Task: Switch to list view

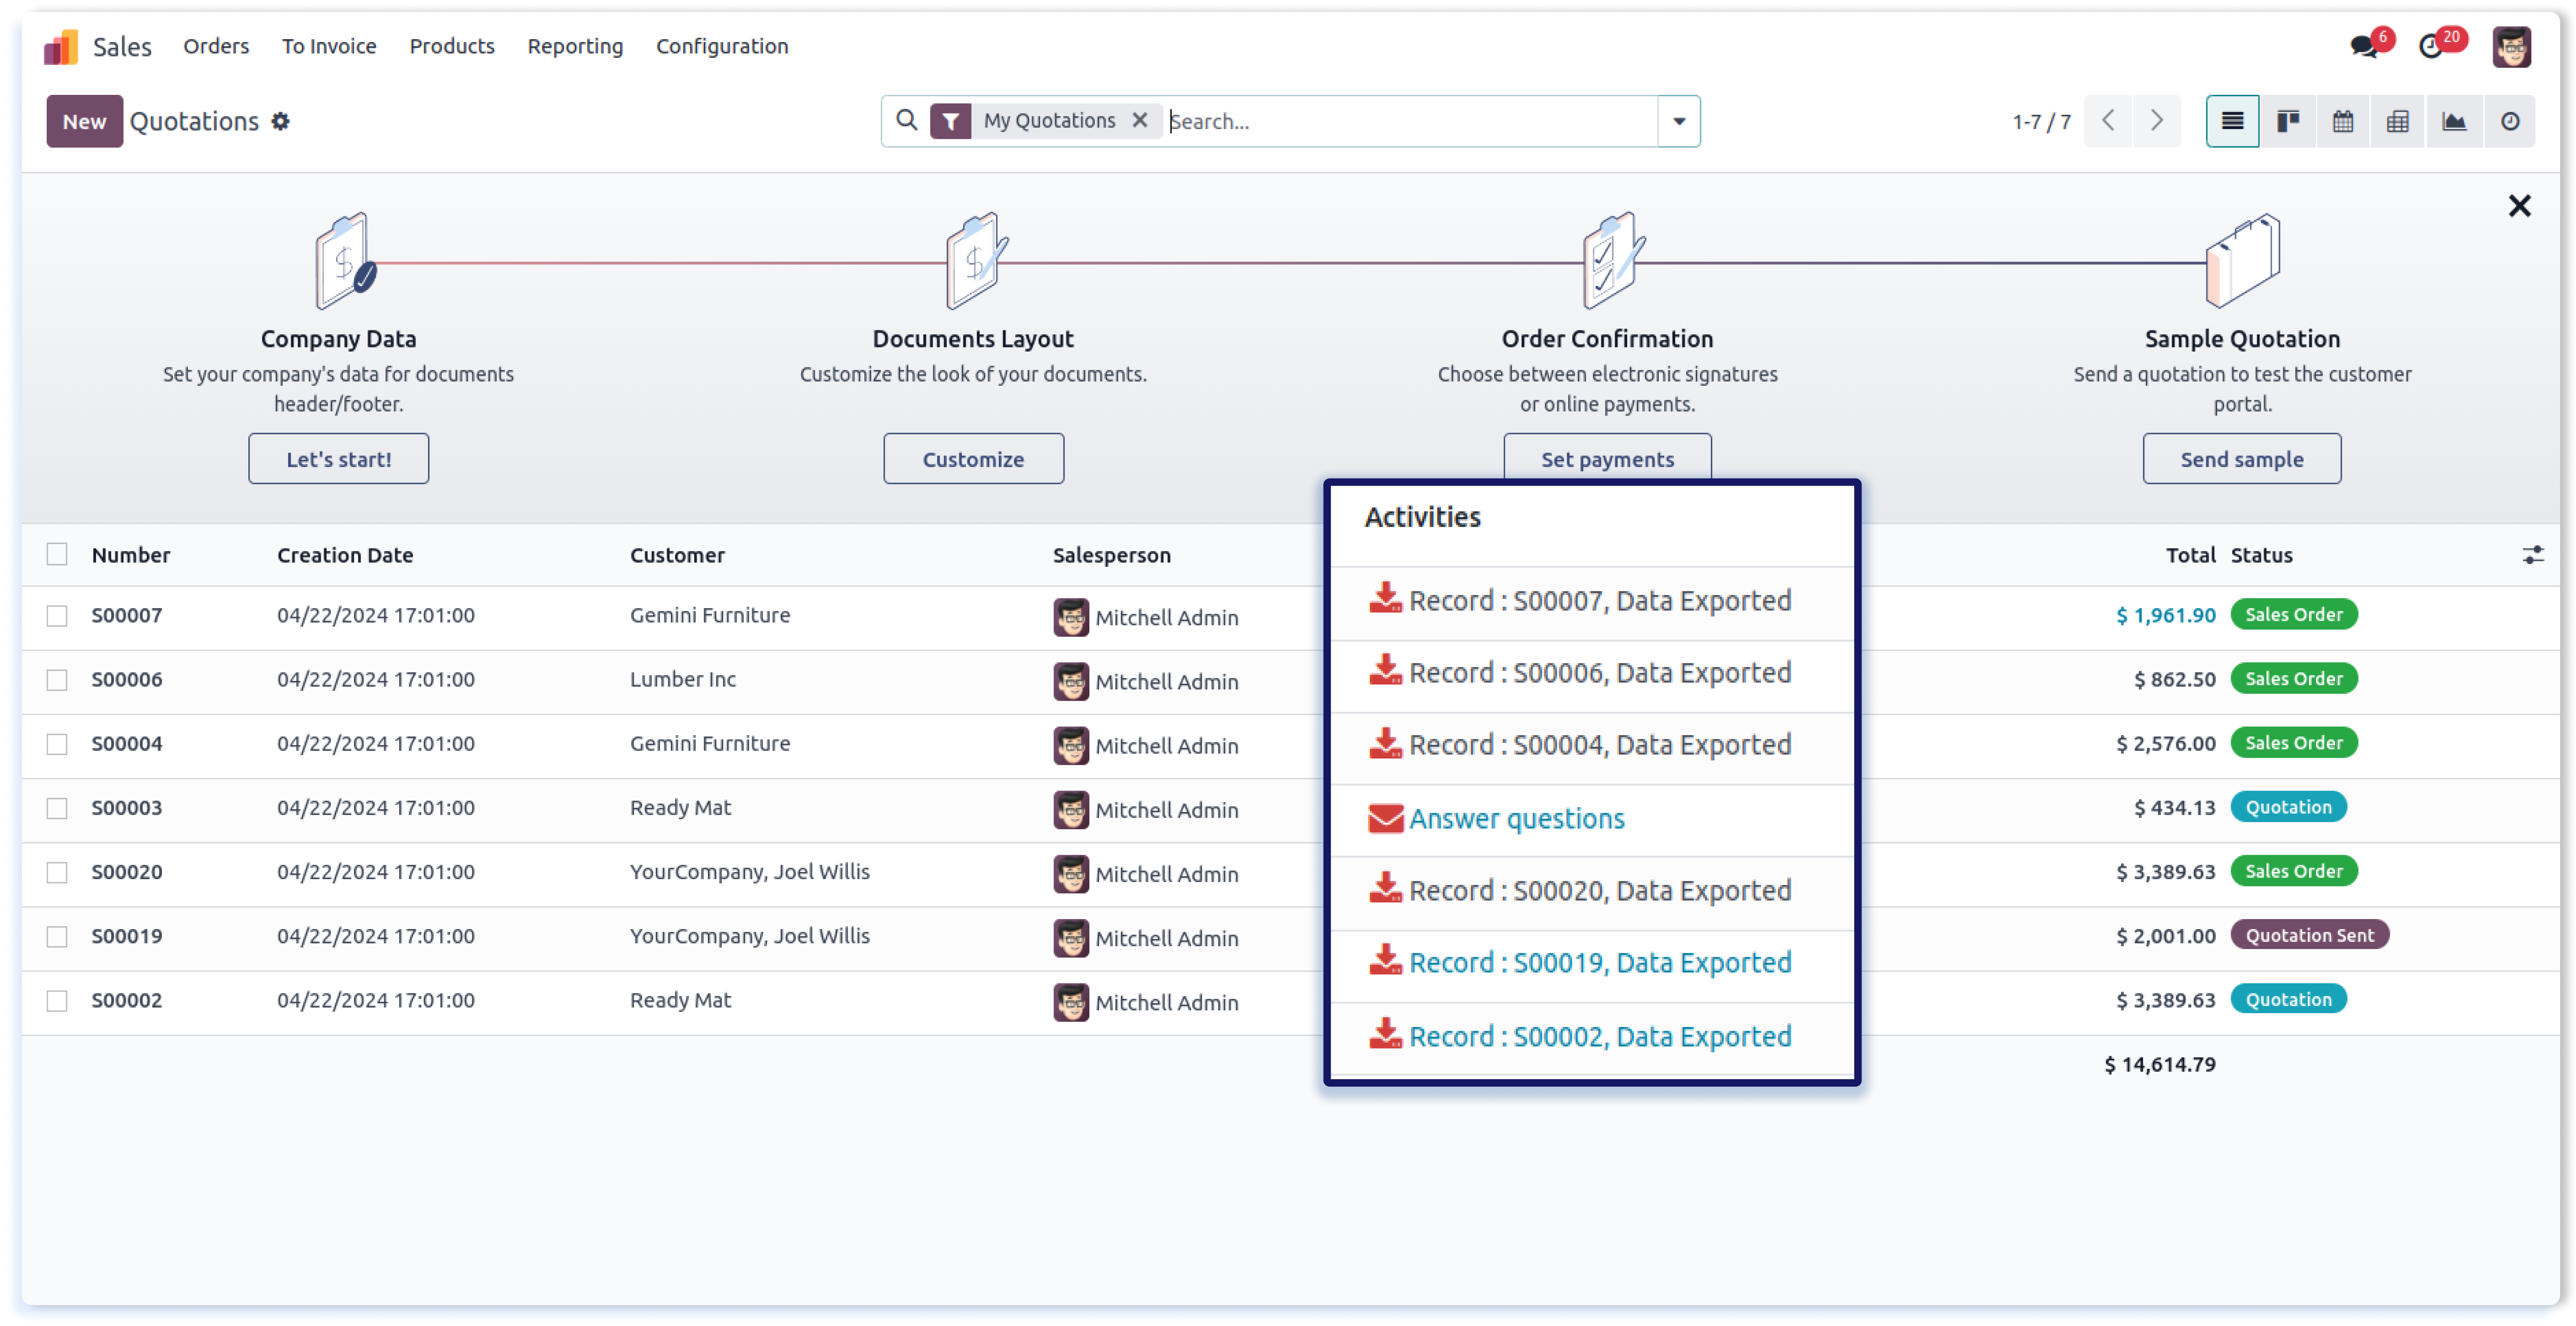Action: (2233, 121)
